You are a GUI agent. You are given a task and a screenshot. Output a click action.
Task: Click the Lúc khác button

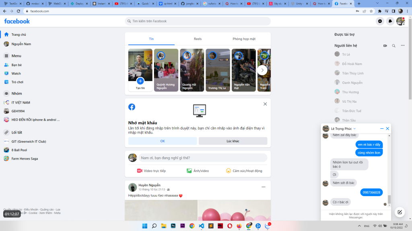(x=233, y=141)
